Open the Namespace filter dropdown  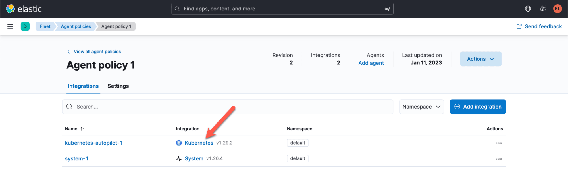point(421,107)
